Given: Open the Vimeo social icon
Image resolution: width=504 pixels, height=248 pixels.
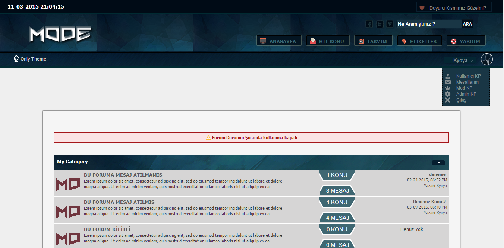Looking at the screenshot, I should (390, 24).
